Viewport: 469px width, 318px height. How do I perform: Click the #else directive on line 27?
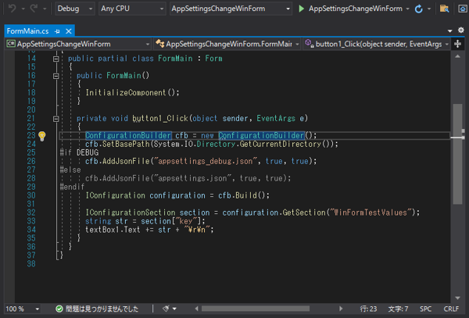click(x=70, y=170)
